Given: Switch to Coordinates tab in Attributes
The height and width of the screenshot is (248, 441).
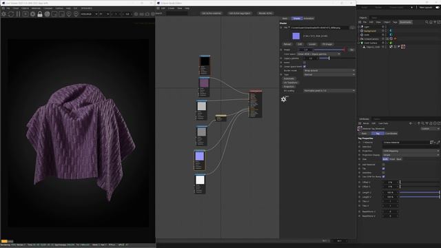Looking at the screenshot, I should [391, 134].
